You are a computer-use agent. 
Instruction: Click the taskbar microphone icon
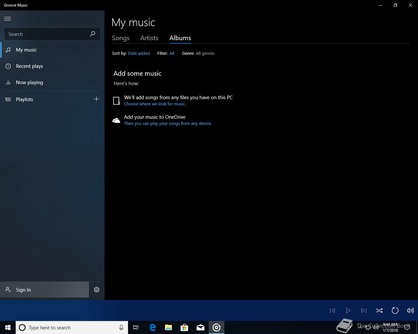coord(121,327)
